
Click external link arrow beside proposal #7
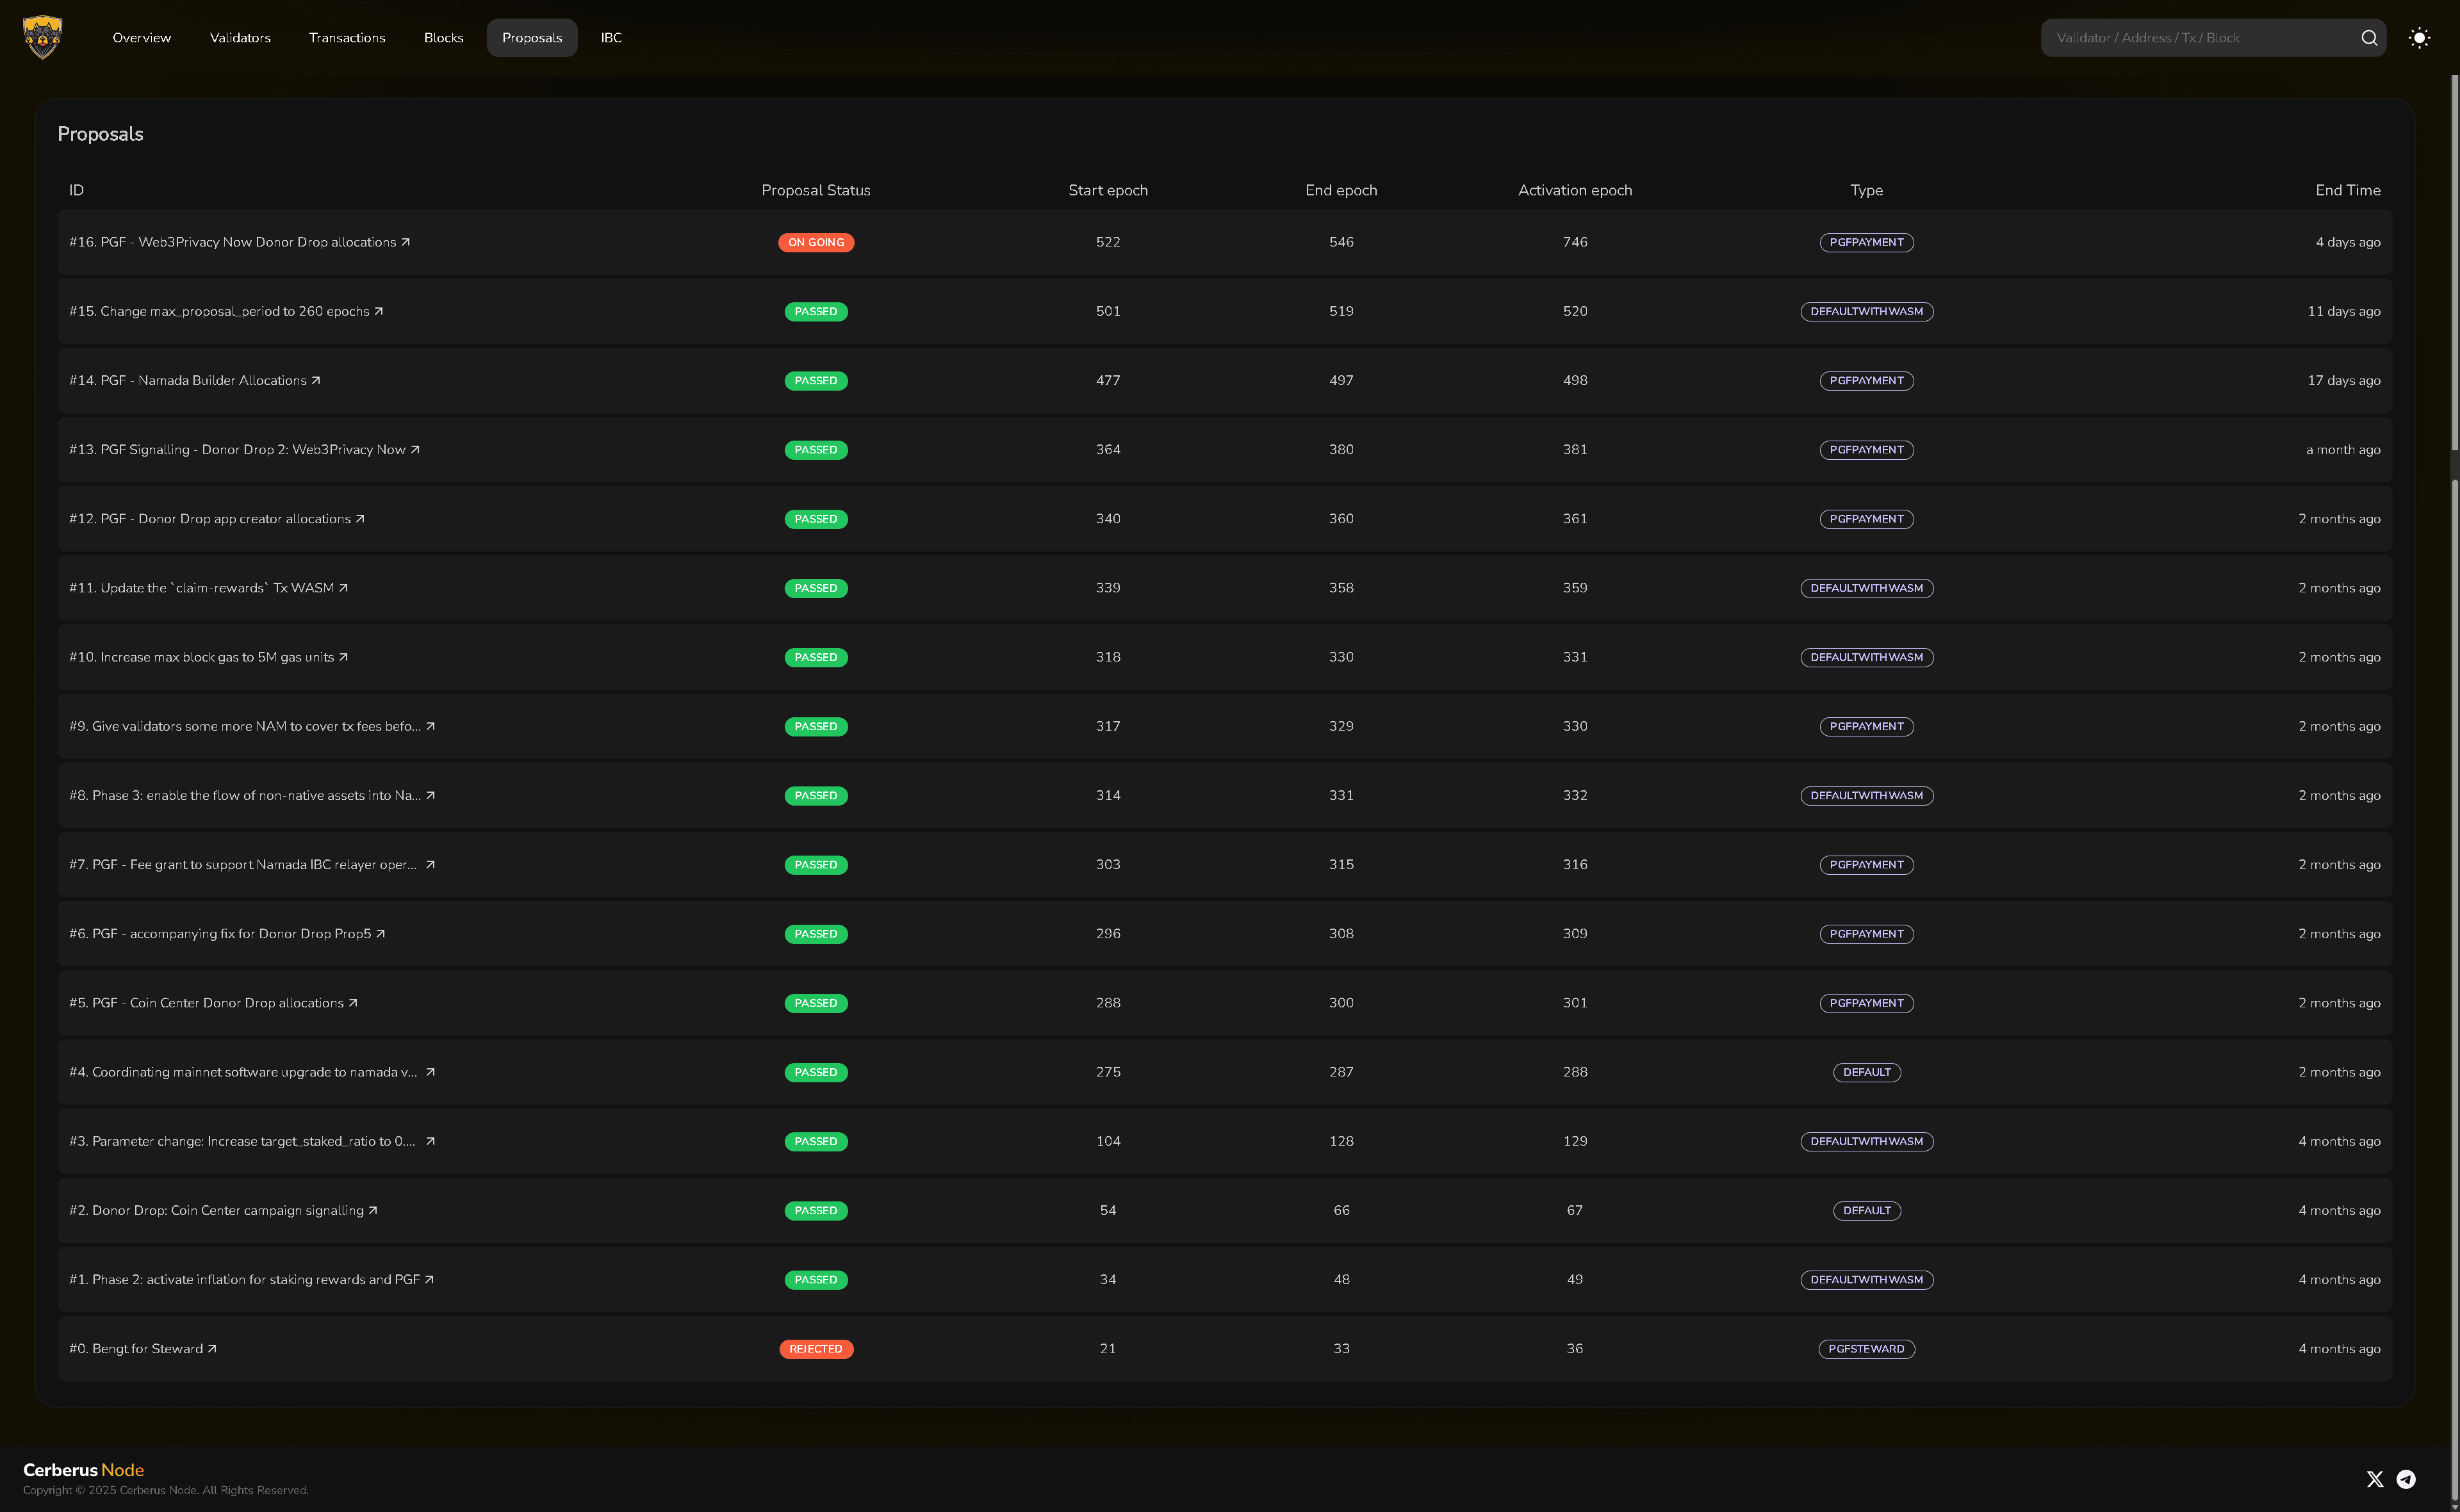pos(430,865)
